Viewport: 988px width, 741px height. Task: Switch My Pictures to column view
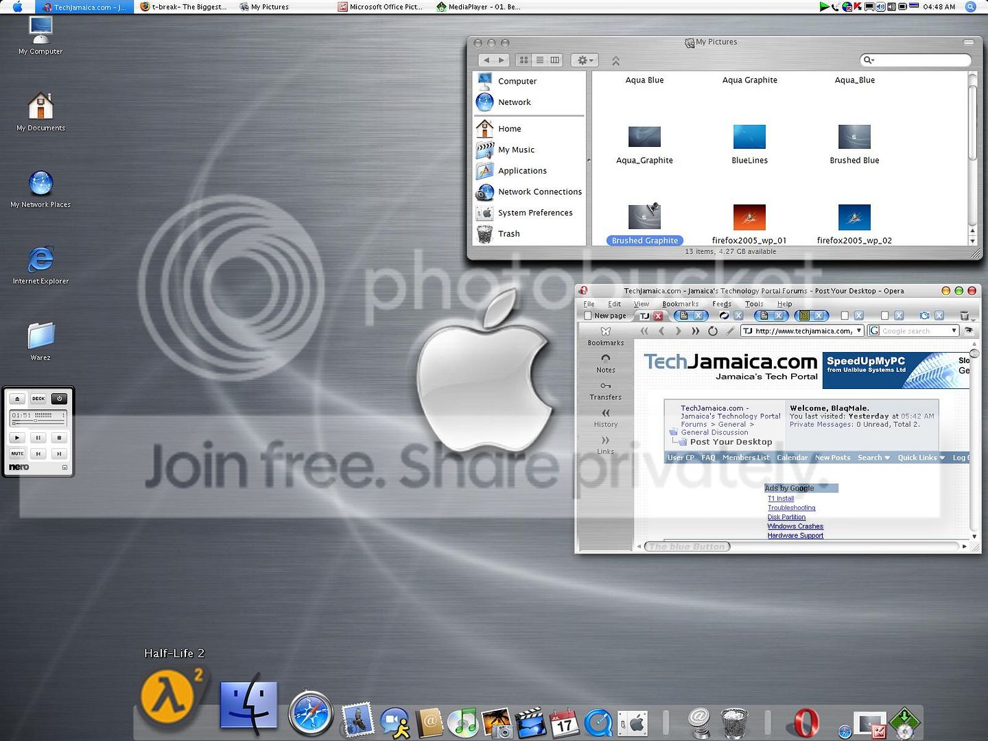pyautogui.click(x=555, y=60)
